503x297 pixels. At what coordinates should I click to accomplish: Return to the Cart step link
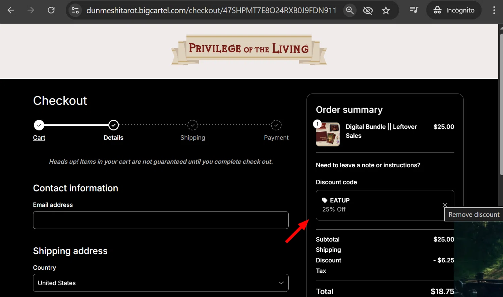click(39, 137)
